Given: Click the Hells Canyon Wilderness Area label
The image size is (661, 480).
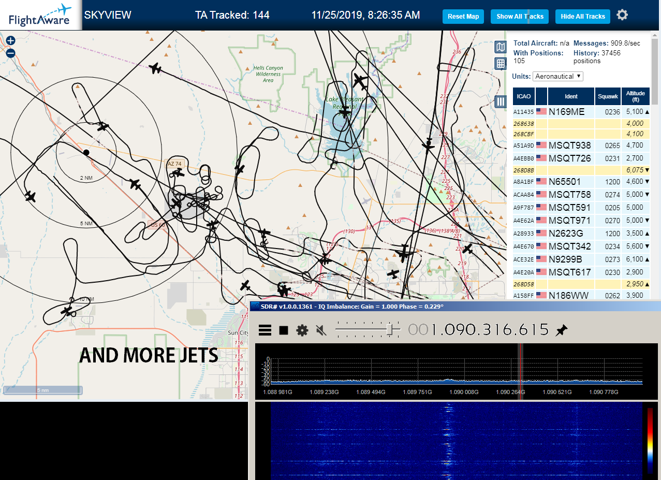Looking at the screenshot, I should [x=268, y=74].
